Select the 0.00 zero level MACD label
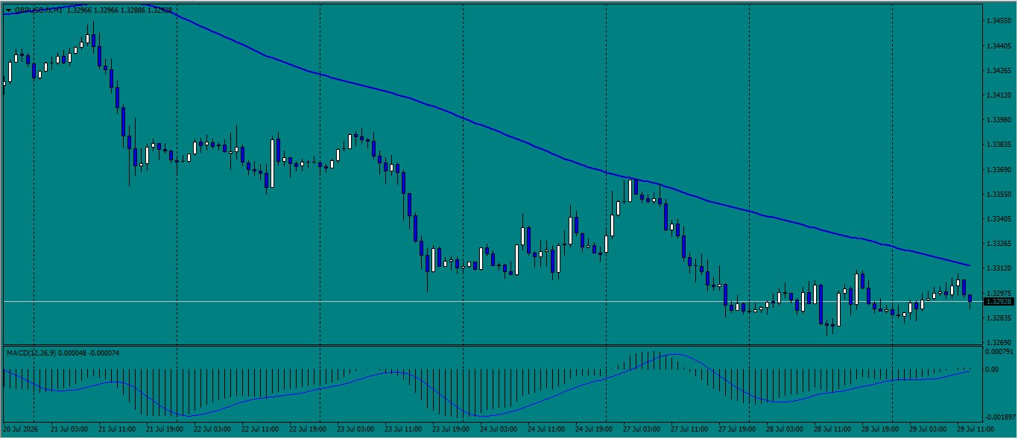Image resolution: width=1018 pixels, height=439 pixels. pos(993,369)
